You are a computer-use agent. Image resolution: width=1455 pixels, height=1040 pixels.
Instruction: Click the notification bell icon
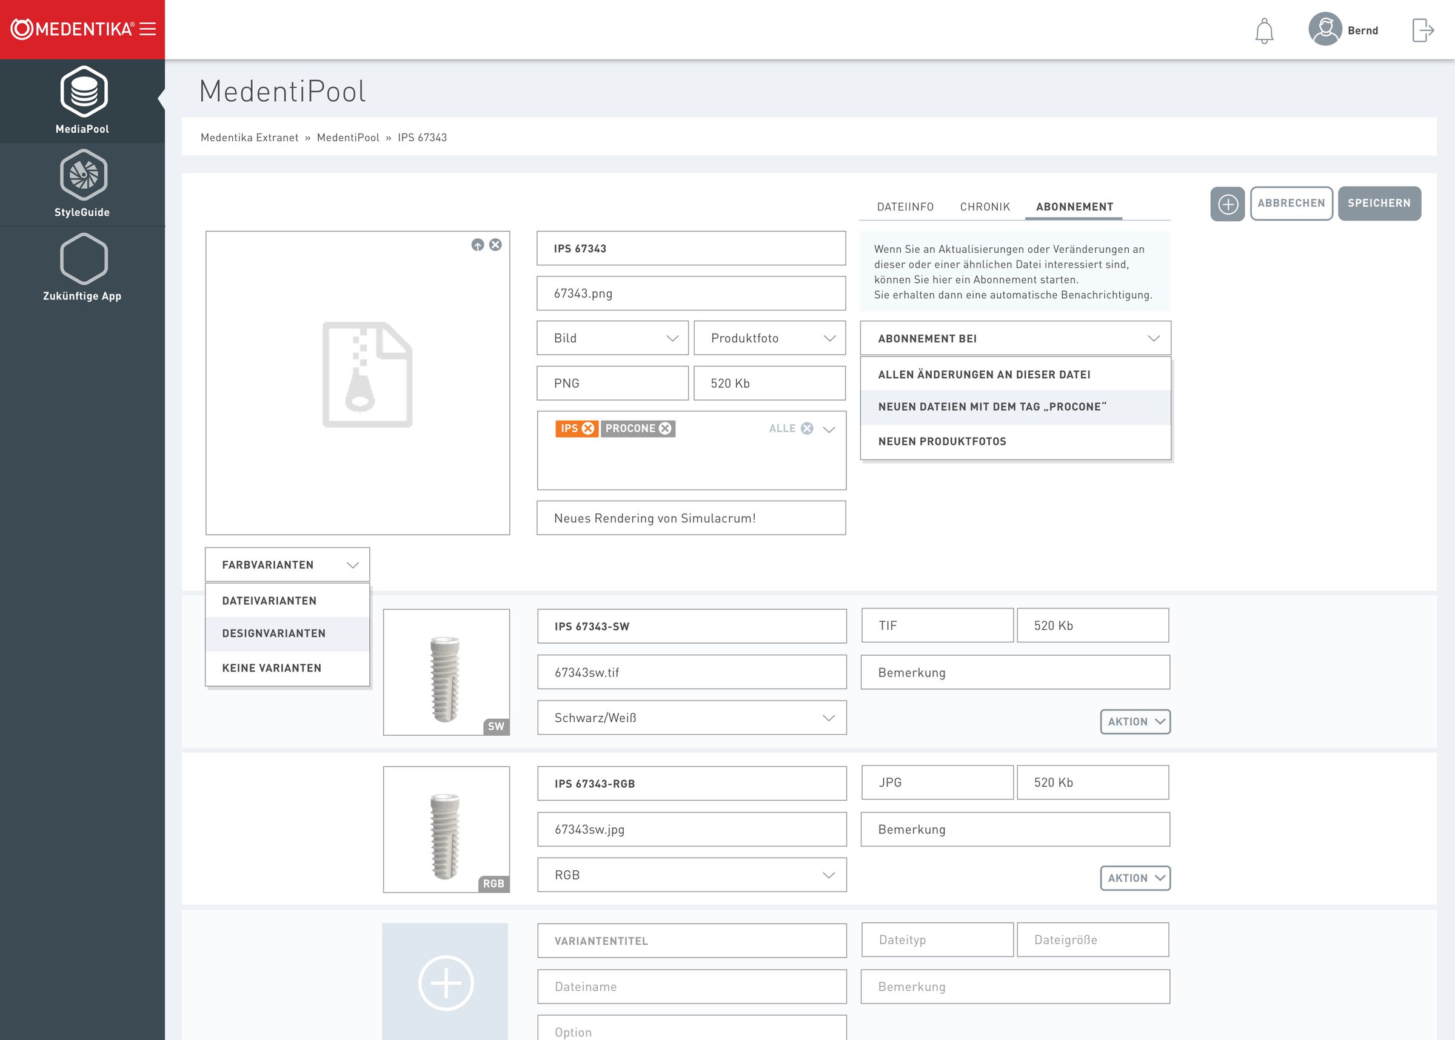(1263, 31)
